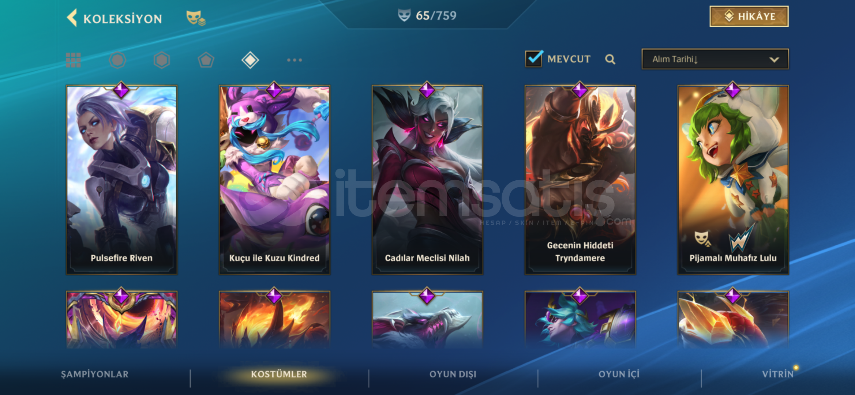Open the three-dots more filters icon

295,60
